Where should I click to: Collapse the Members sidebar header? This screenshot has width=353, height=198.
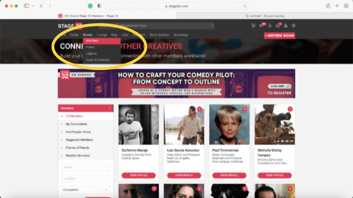tap(86, 108)
